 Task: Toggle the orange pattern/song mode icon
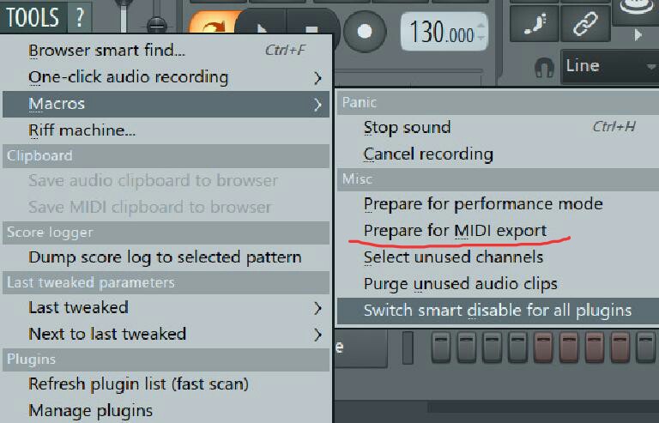coord(211,25)
